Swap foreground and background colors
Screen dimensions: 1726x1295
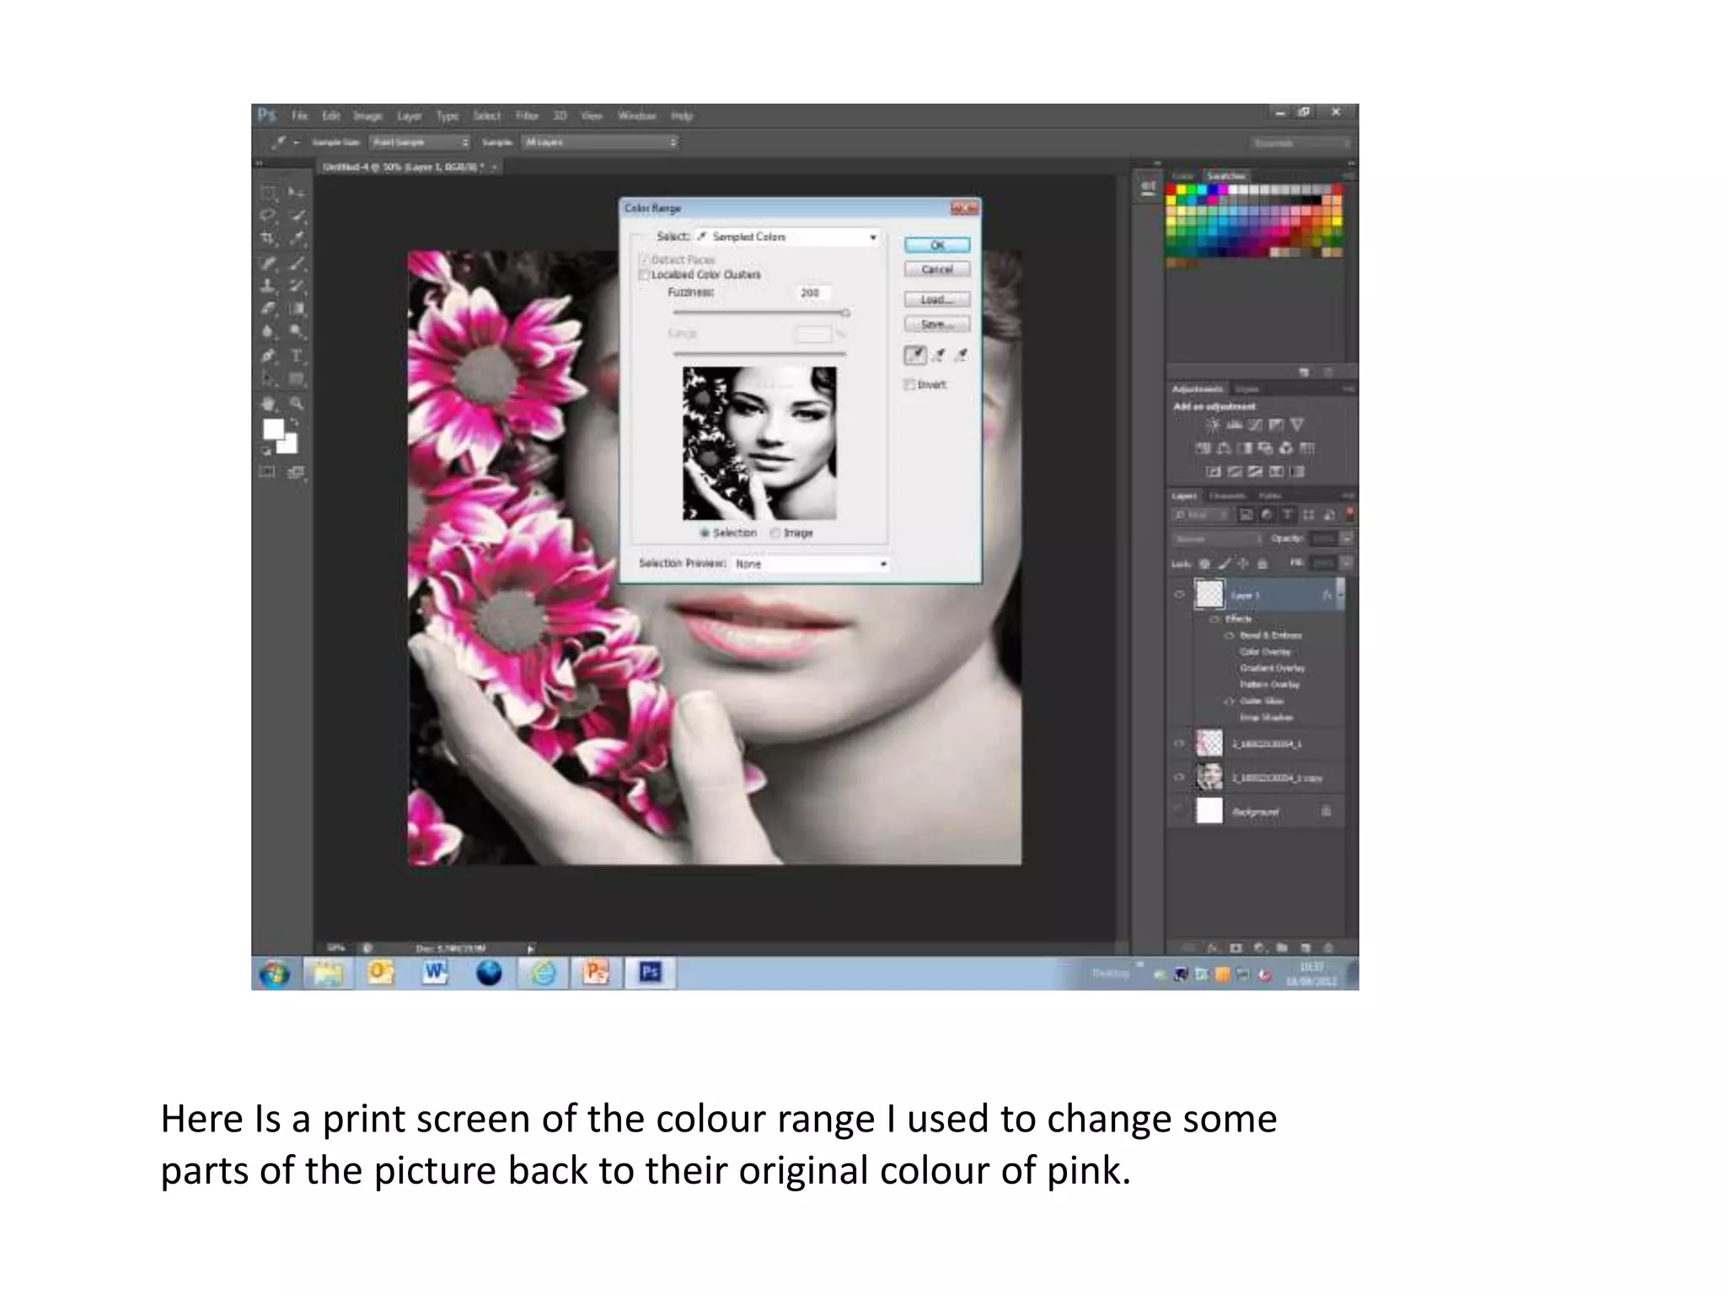pyautogui.click(x=294, y=422)
